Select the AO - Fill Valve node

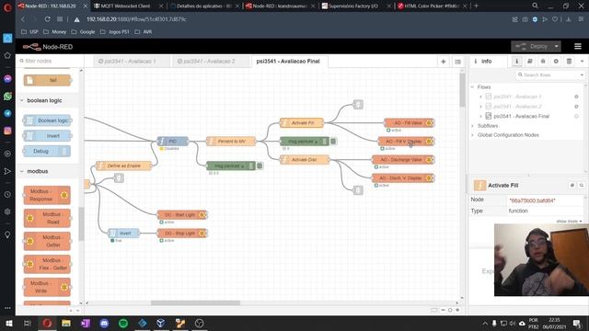(409, 122)
